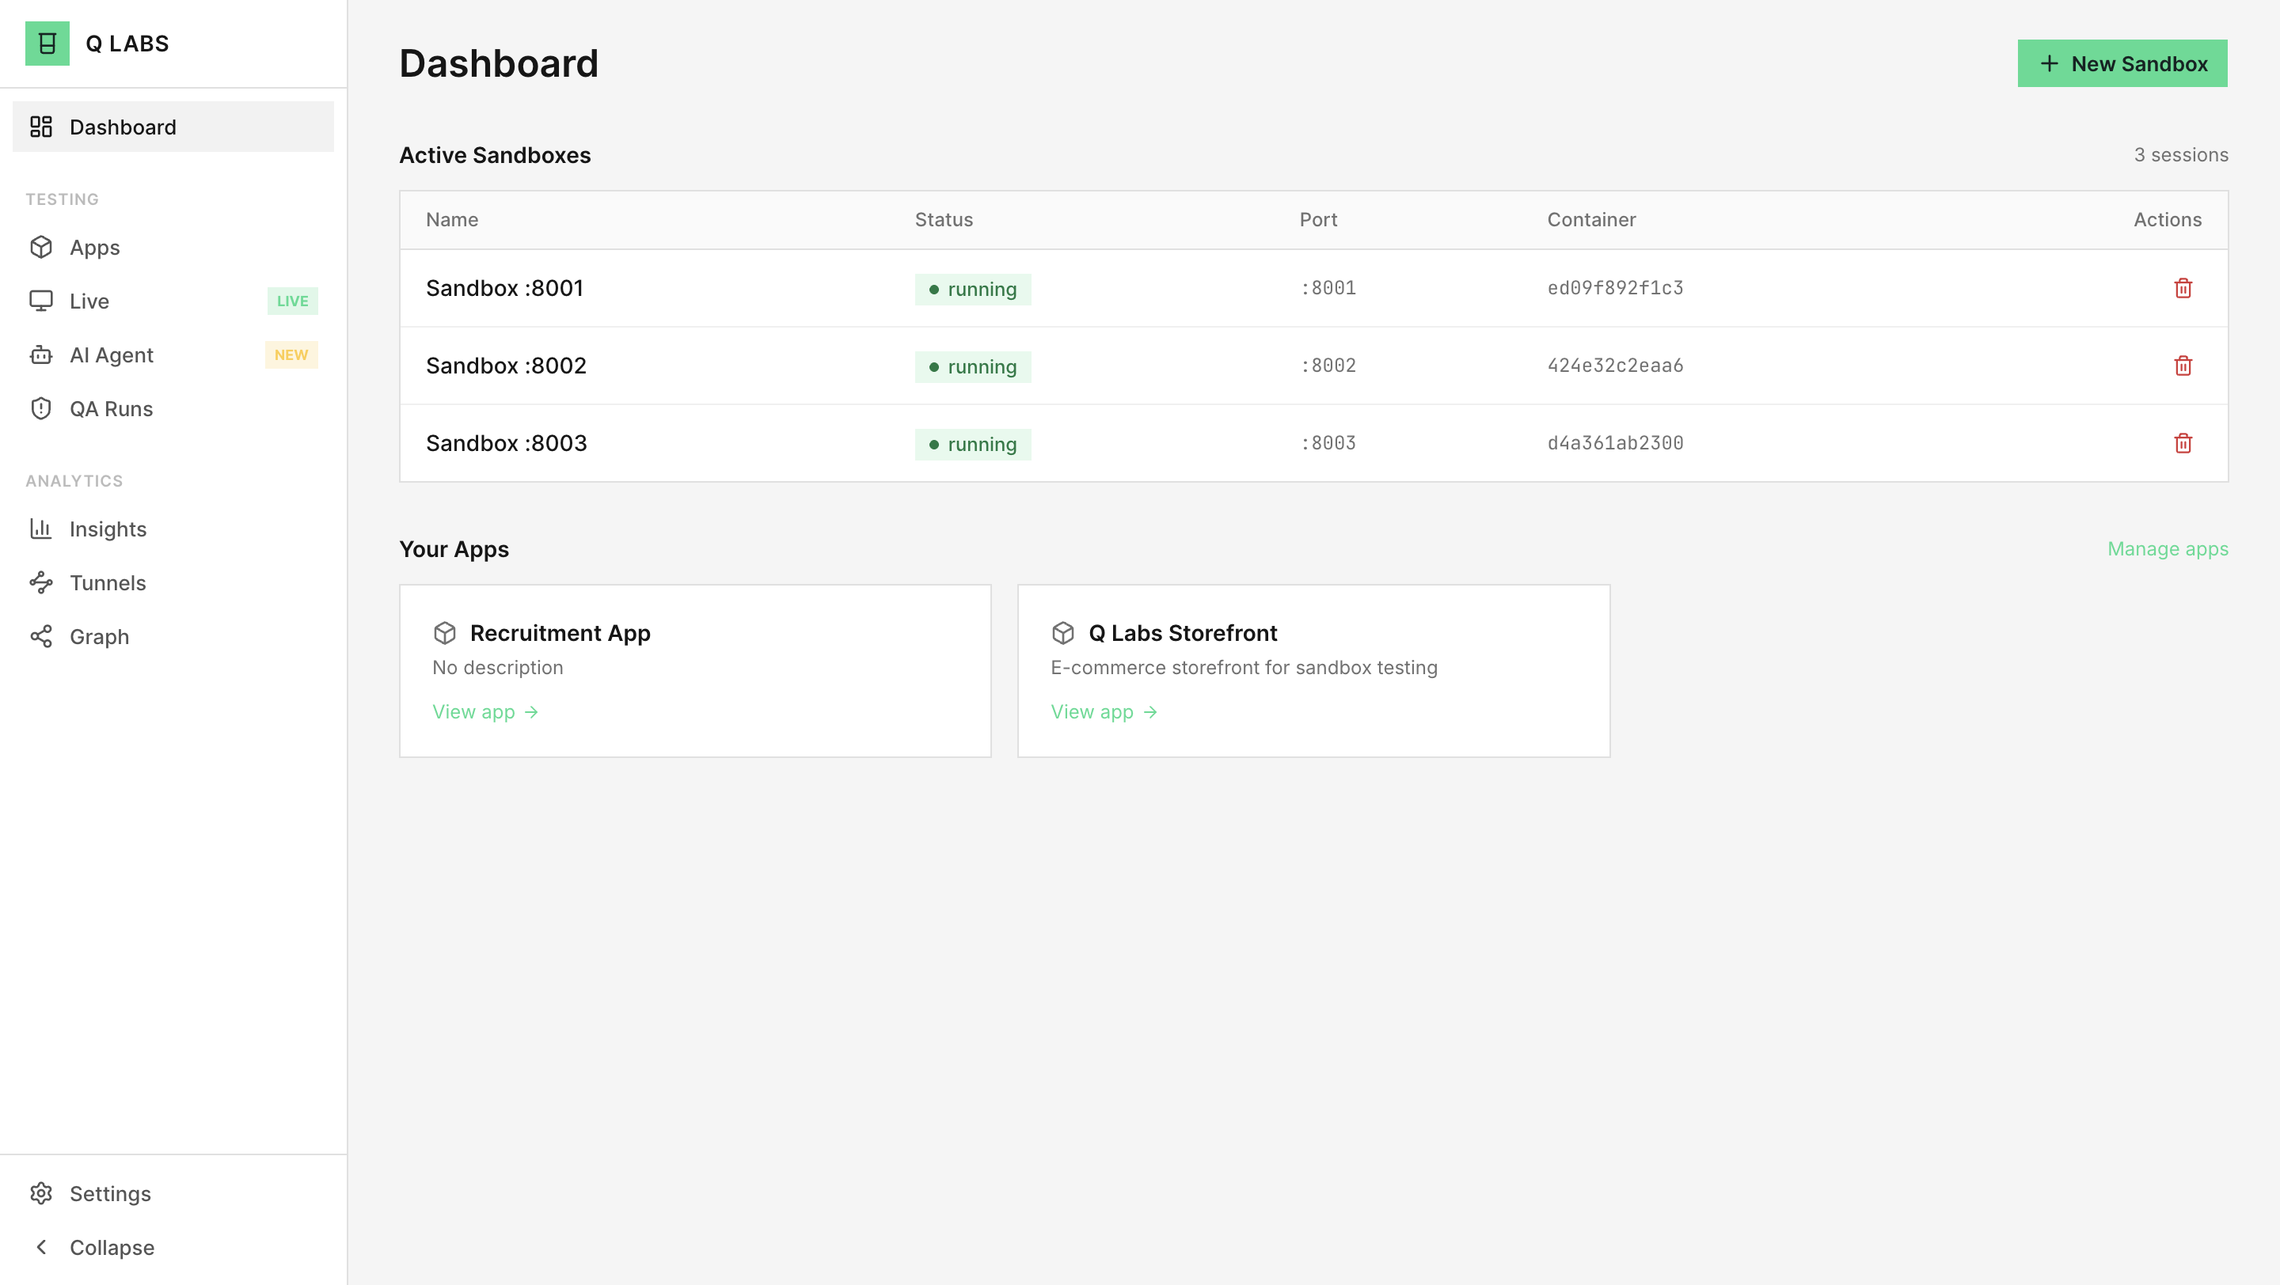Click the Q Labs logo icon
Image resolution: width=2280 pixels, height=1285 pixels.
coord(47,44)
